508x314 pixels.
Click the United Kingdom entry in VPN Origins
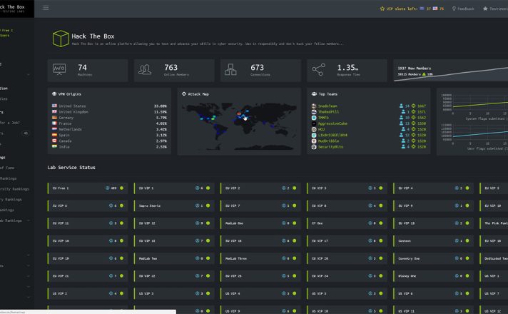[x=109, y=112]
